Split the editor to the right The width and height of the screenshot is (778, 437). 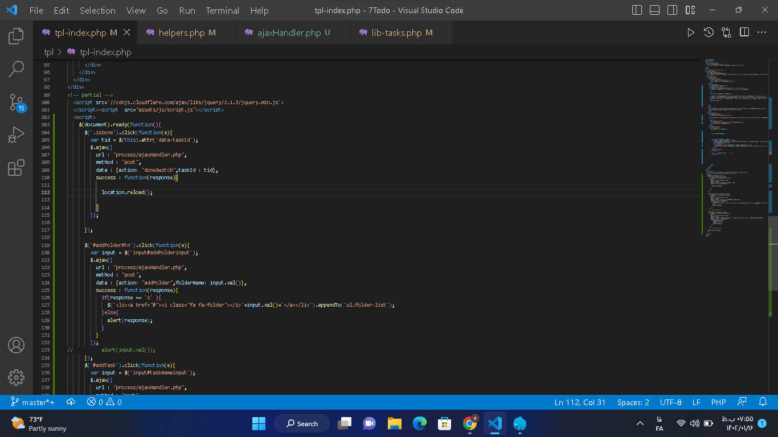(x=744, y=32)
